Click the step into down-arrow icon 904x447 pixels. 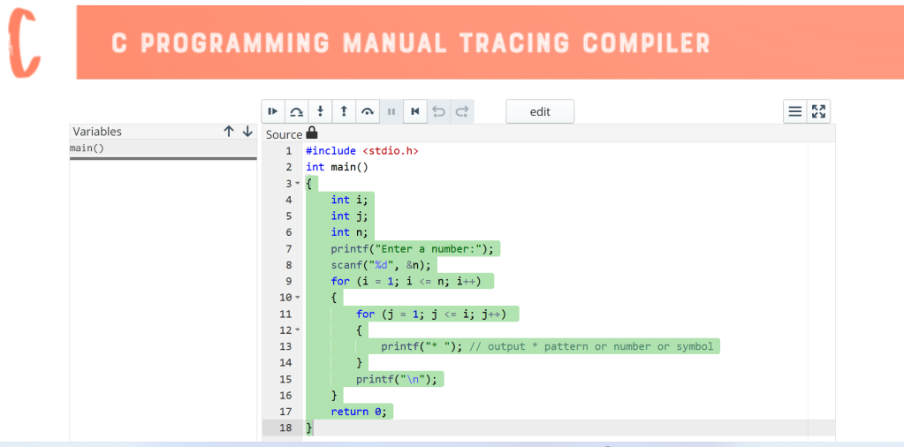pyautogui.click(x=321, y=111)
